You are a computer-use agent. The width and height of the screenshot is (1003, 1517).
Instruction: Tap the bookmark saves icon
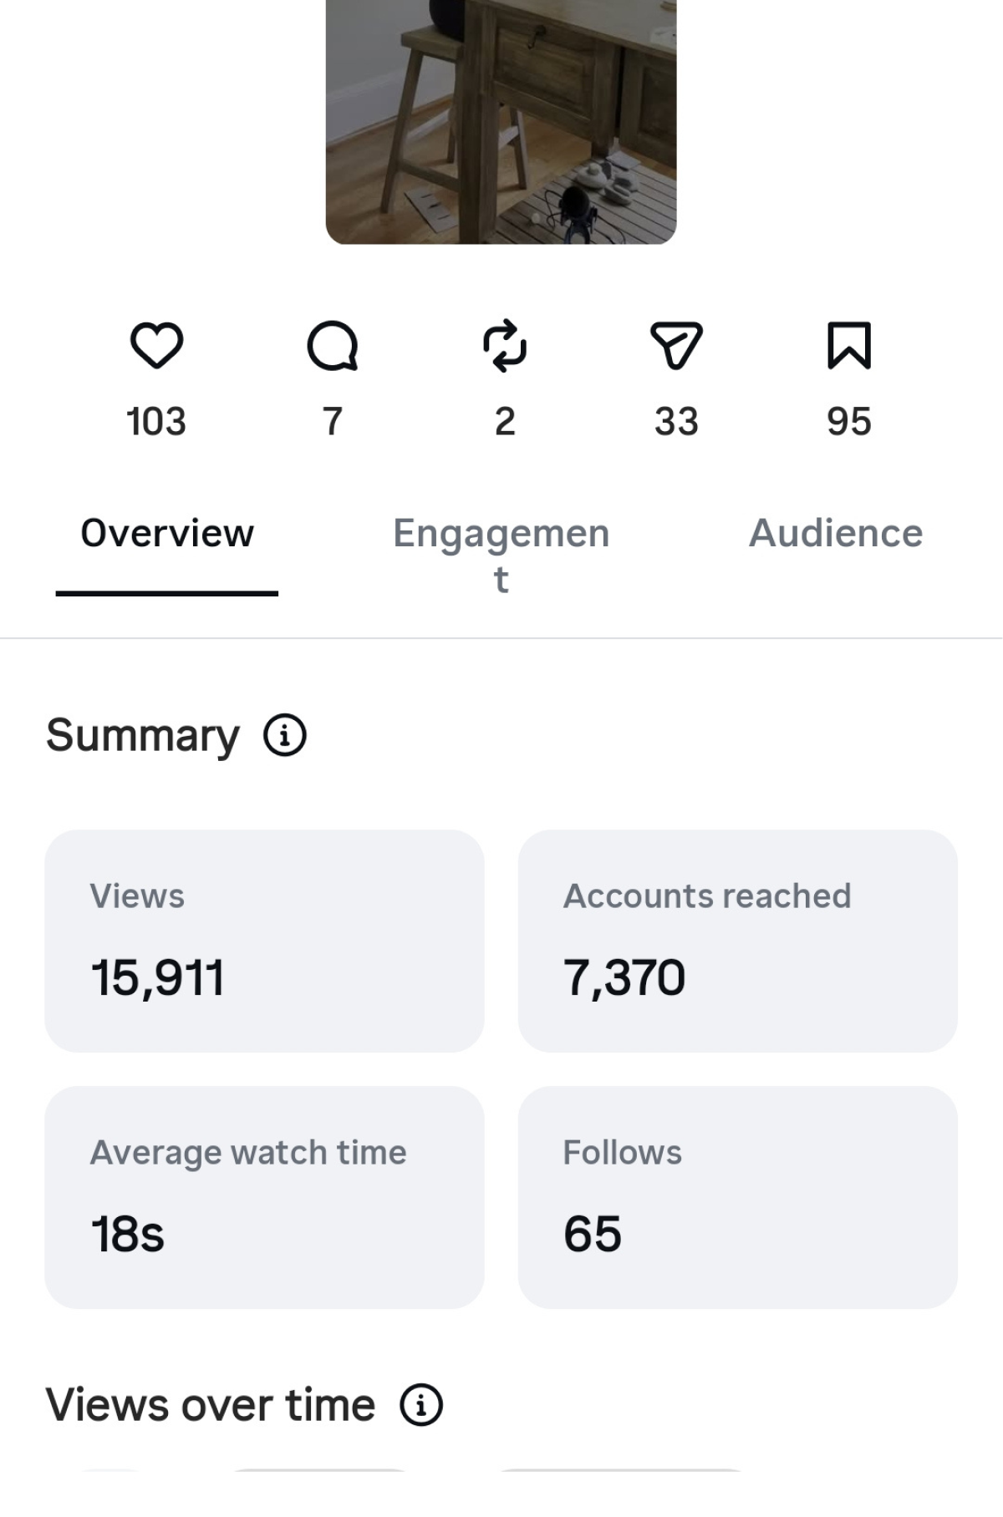[x=849, y=345]
